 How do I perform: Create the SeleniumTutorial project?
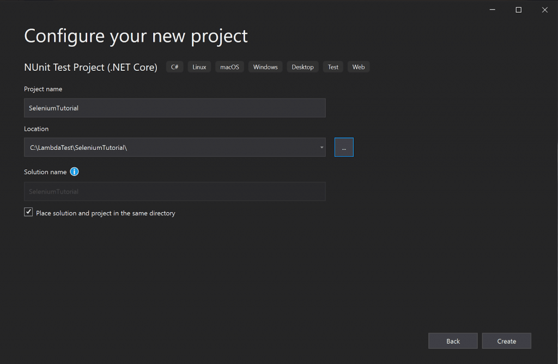[x=506, y=341]
